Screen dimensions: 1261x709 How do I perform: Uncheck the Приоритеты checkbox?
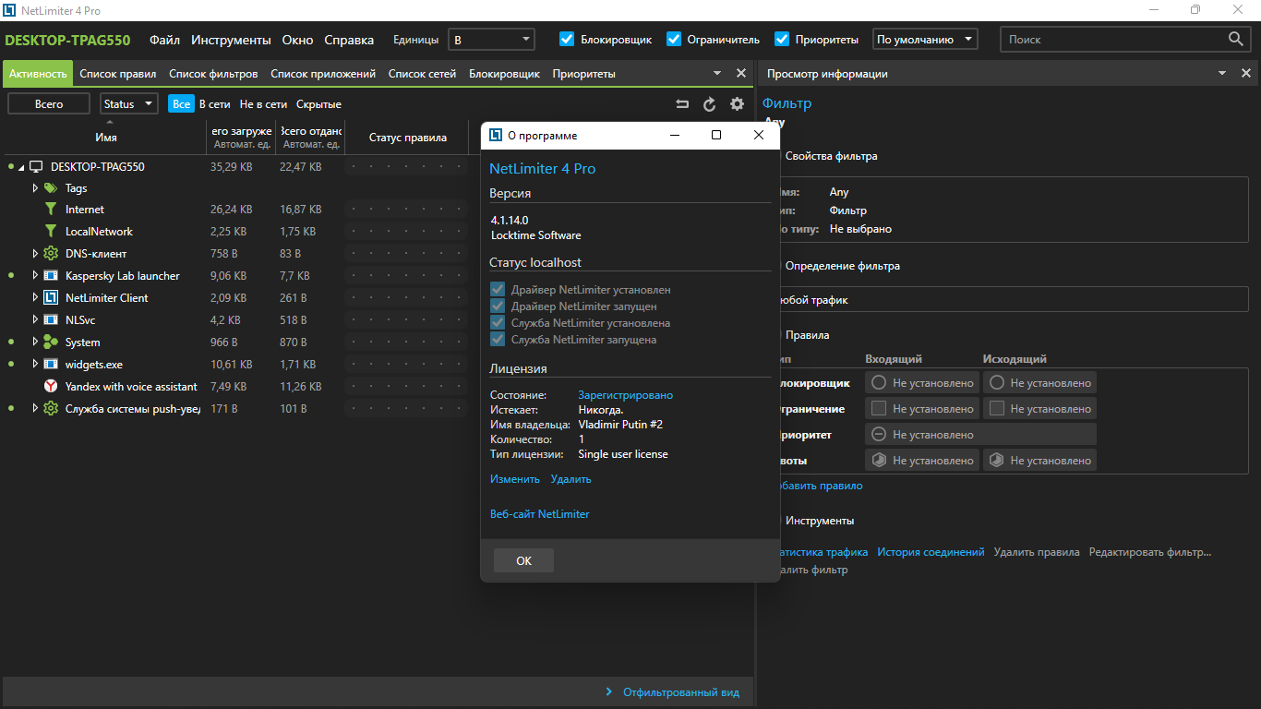pyautogui.click(x=782, y=40)
